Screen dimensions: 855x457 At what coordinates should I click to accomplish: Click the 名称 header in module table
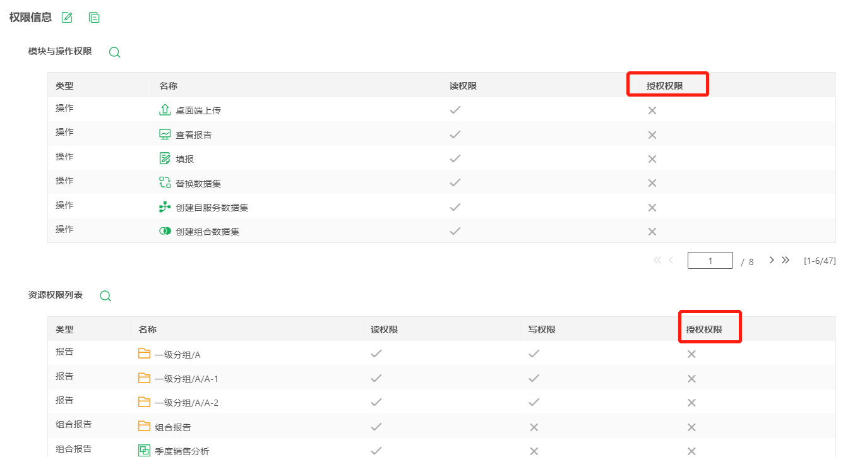169,86
